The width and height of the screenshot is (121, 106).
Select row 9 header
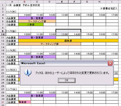point(3,31)
